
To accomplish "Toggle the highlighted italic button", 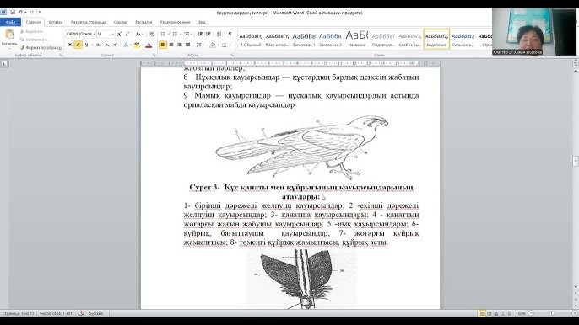I will tap(78, 45).
